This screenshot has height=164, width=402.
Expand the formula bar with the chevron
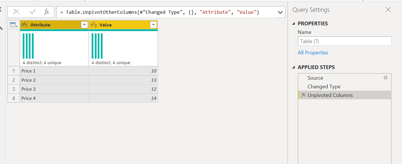[280, 12]
